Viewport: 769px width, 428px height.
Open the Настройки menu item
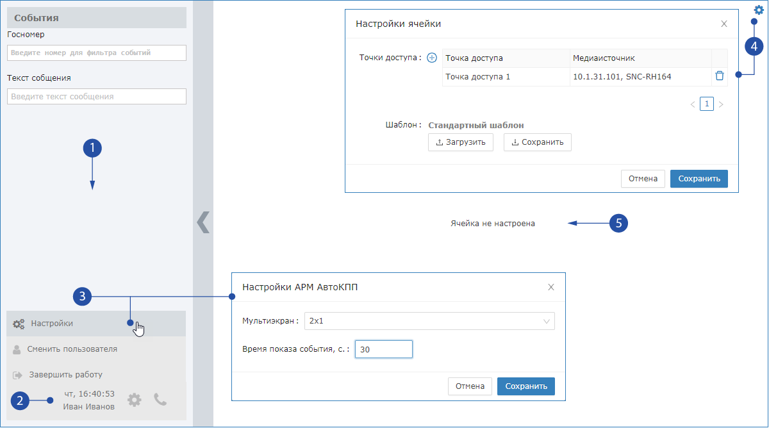coord(51,324)
